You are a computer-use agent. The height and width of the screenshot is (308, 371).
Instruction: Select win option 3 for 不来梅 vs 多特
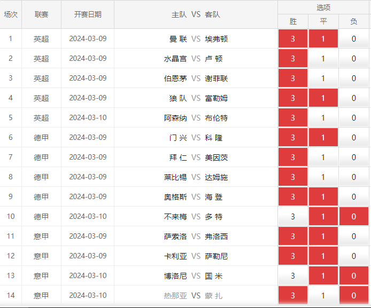[292, 216]
